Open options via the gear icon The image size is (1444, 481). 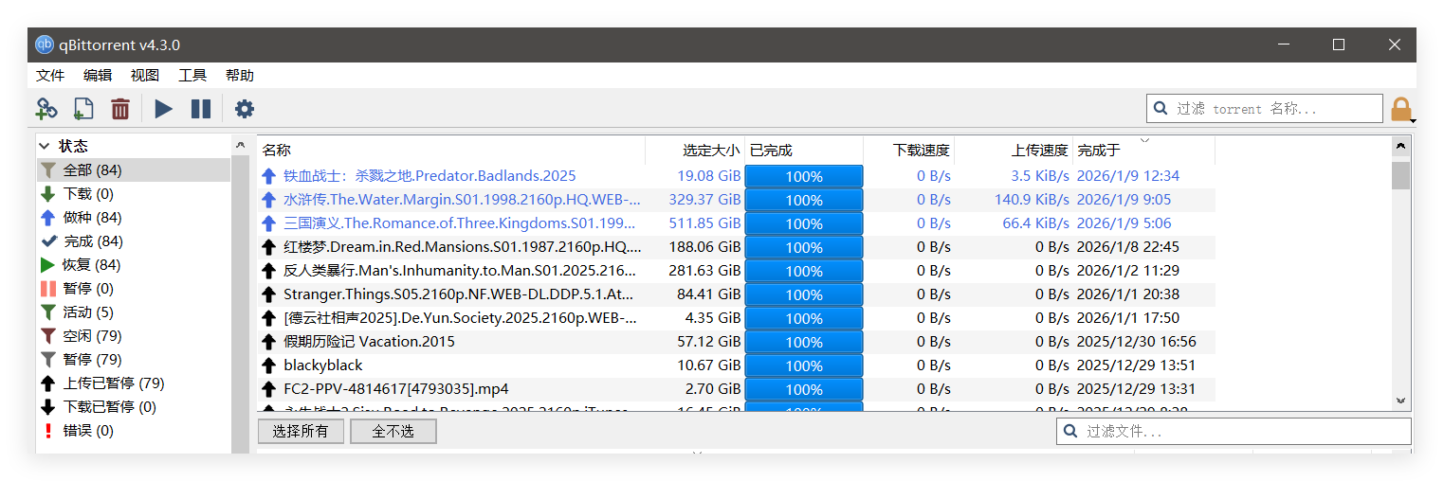(x=245, y=109)
